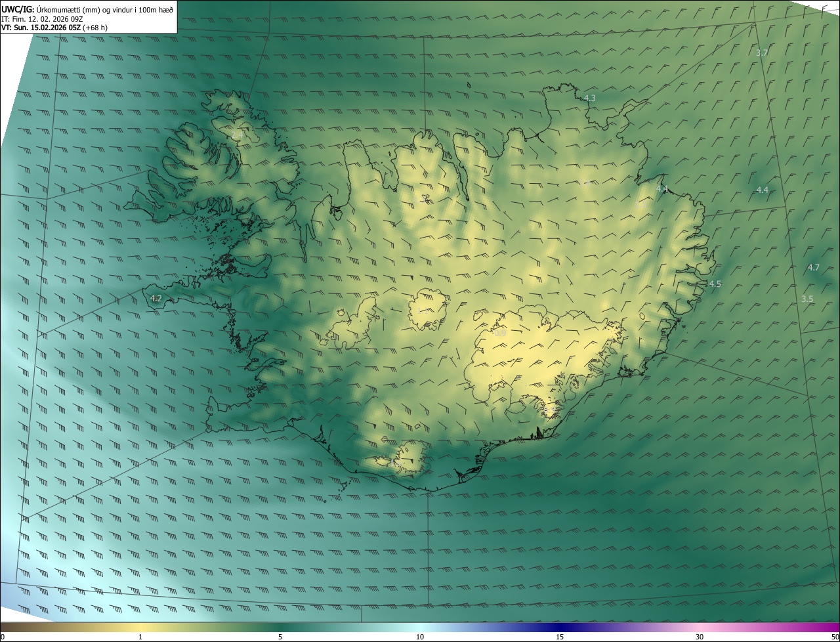This screenshot has height=642, width=840.
Task: Select the 4.2 value label on Snæfellsnes tip
Action: 156,299
